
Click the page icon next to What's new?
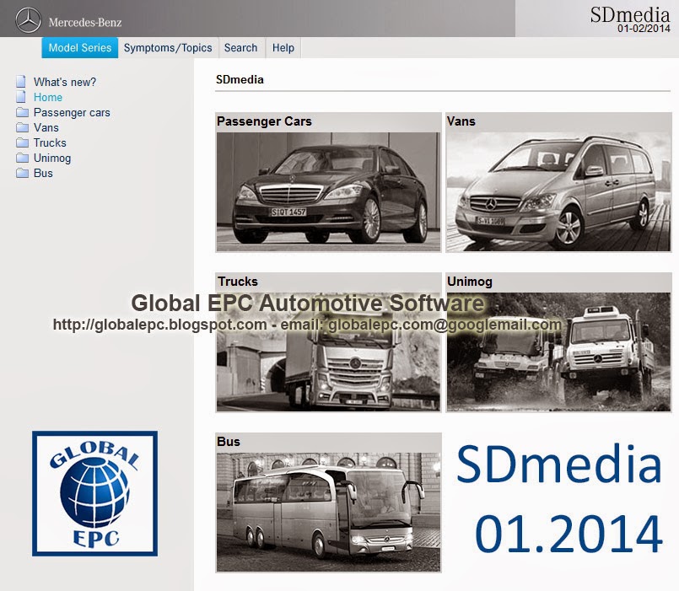pos(20,82)
